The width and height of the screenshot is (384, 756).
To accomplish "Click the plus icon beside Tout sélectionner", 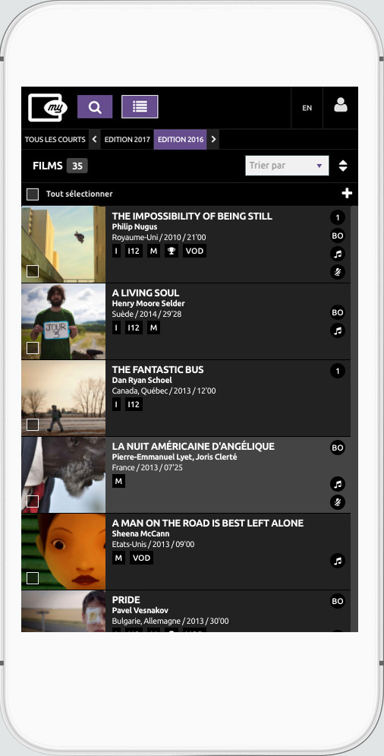I will pos(347,193).
